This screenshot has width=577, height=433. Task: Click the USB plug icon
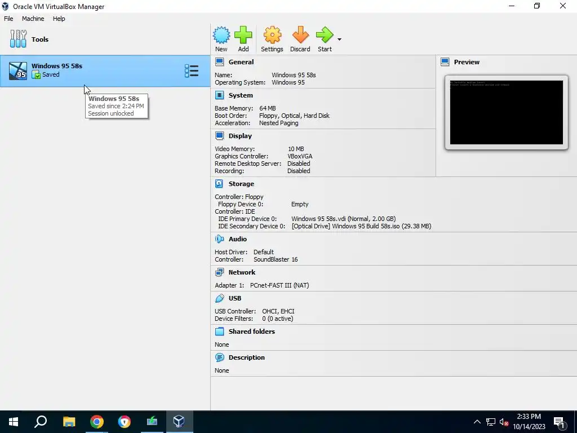coord(219,298)
